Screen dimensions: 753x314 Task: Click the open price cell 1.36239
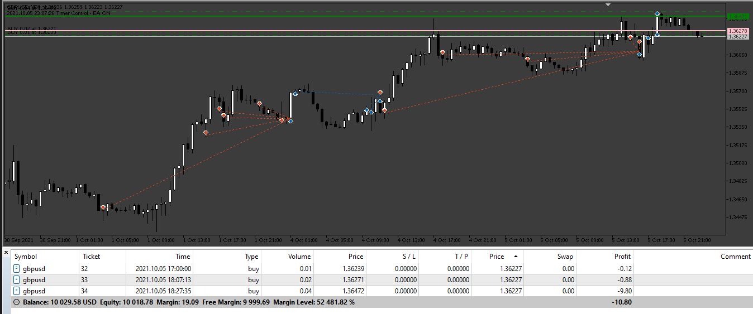pos(352,268)
